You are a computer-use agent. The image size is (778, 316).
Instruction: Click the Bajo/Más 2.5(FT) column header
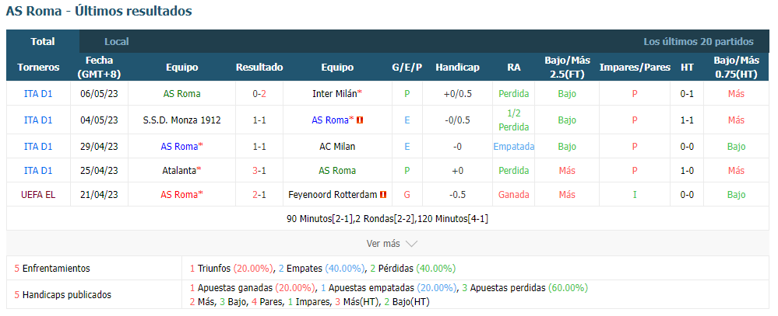point(567,68)
